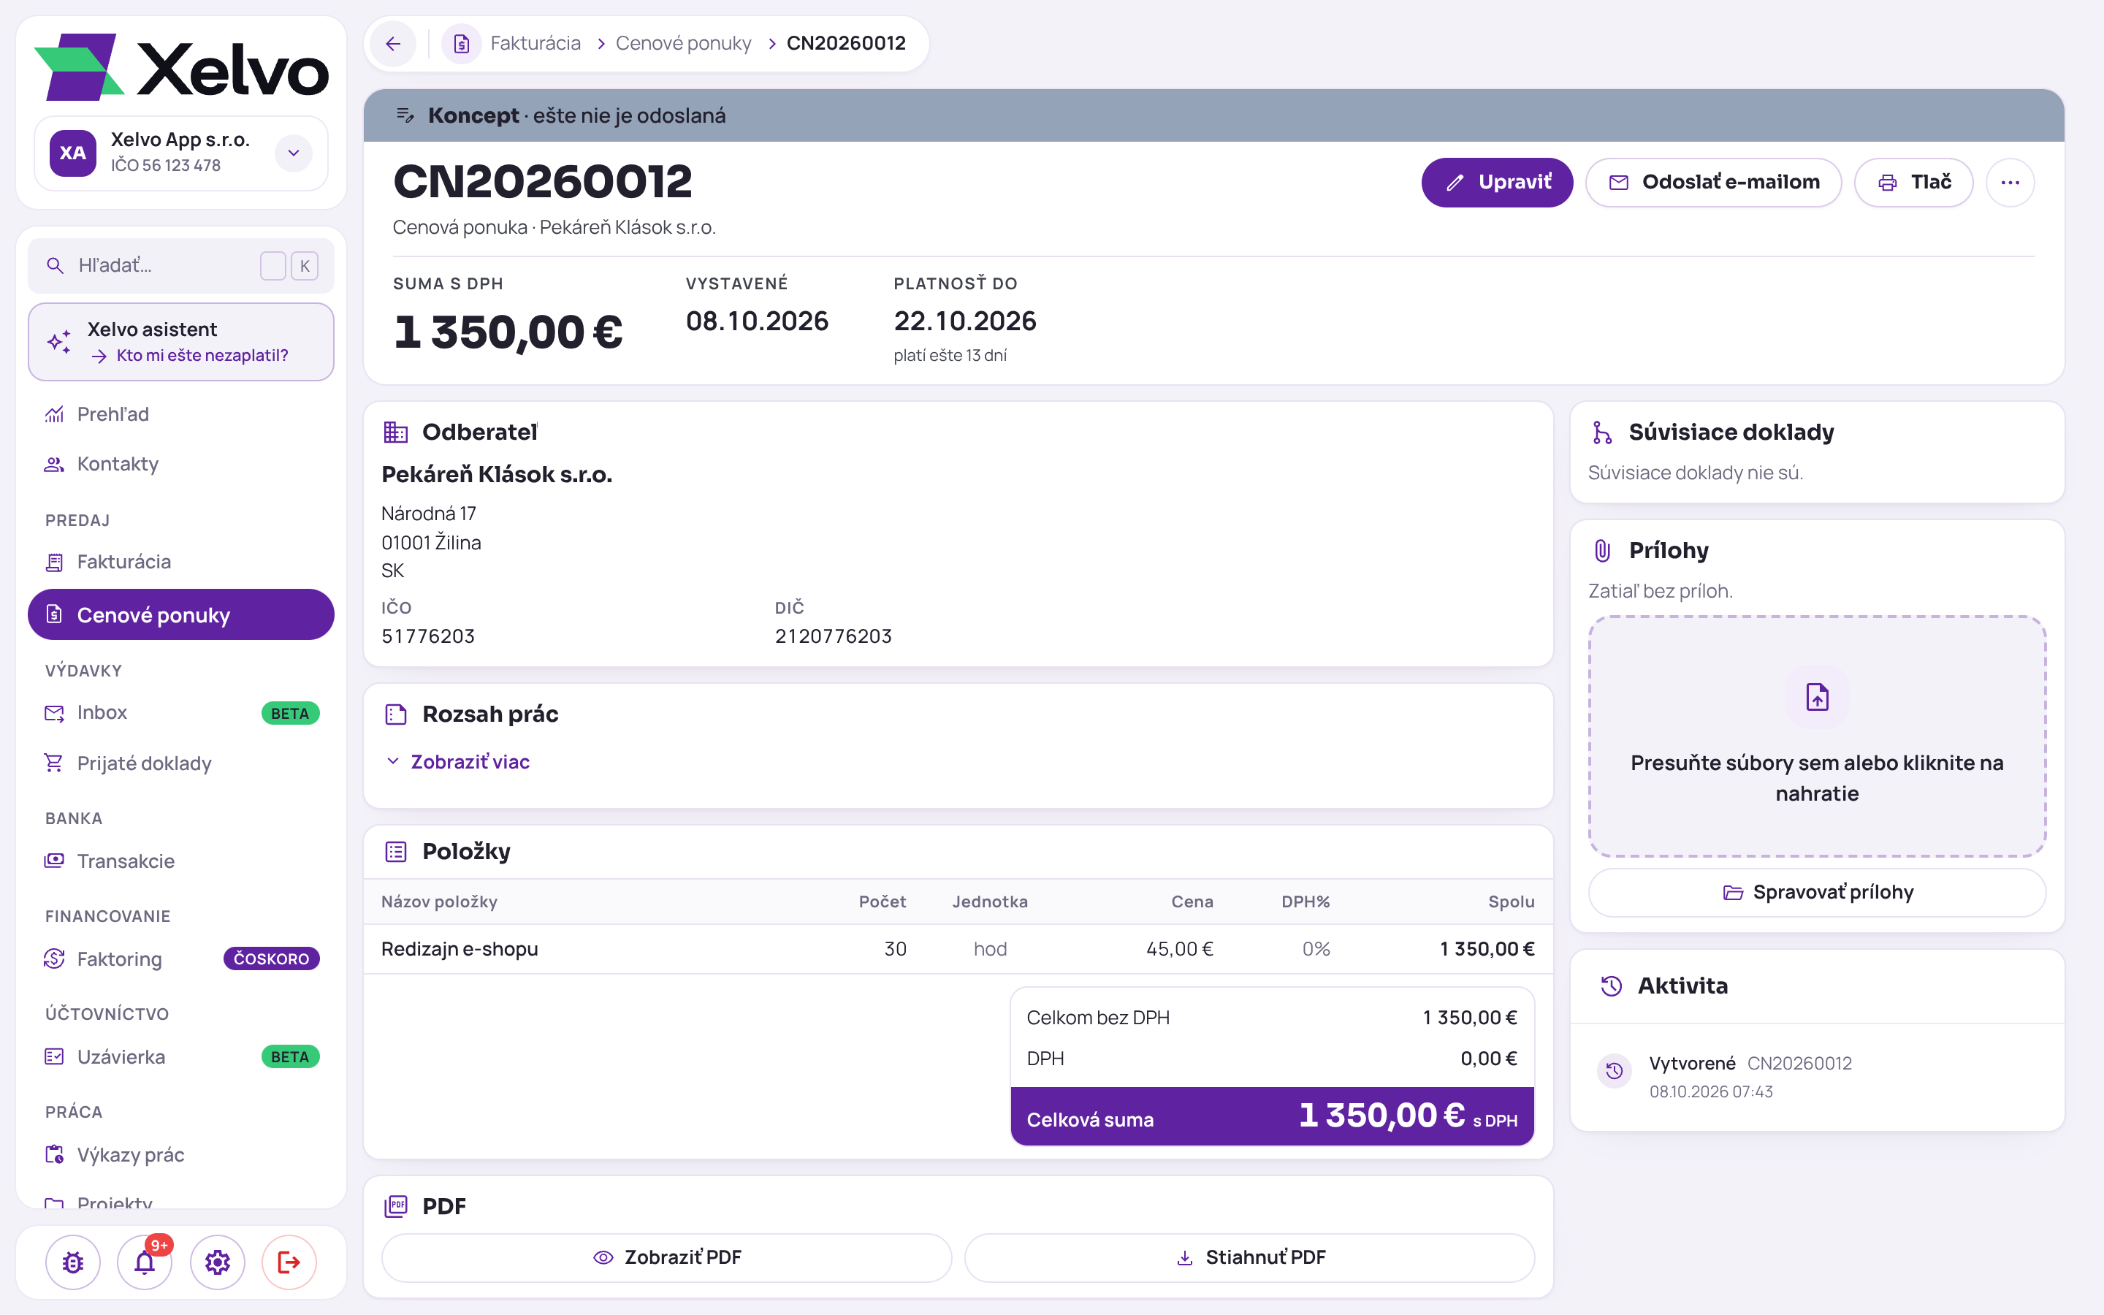Image resolution: width=2104 pixels, height=1315 pixels.
Task: Click the Aktivita history icon
Action: point(1611,986)
